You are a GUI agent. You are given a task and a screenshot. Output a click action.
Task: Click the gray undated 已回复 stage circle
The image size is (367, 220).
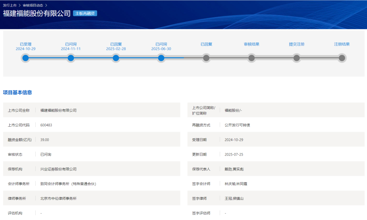click(206, 58)
